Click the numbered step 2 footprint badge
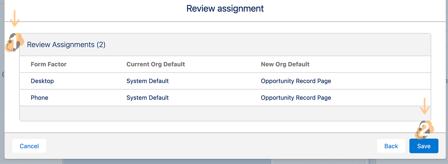Screen dimensions: 448x164 point(424,129)
